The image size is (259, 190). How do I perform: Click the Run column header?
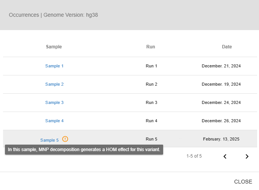pyautogui.click(x=151, y=47)
